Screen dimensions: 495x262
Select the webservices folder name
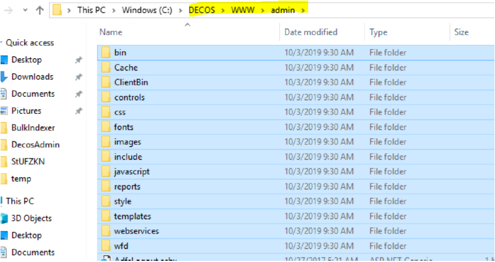coord(136,231)
